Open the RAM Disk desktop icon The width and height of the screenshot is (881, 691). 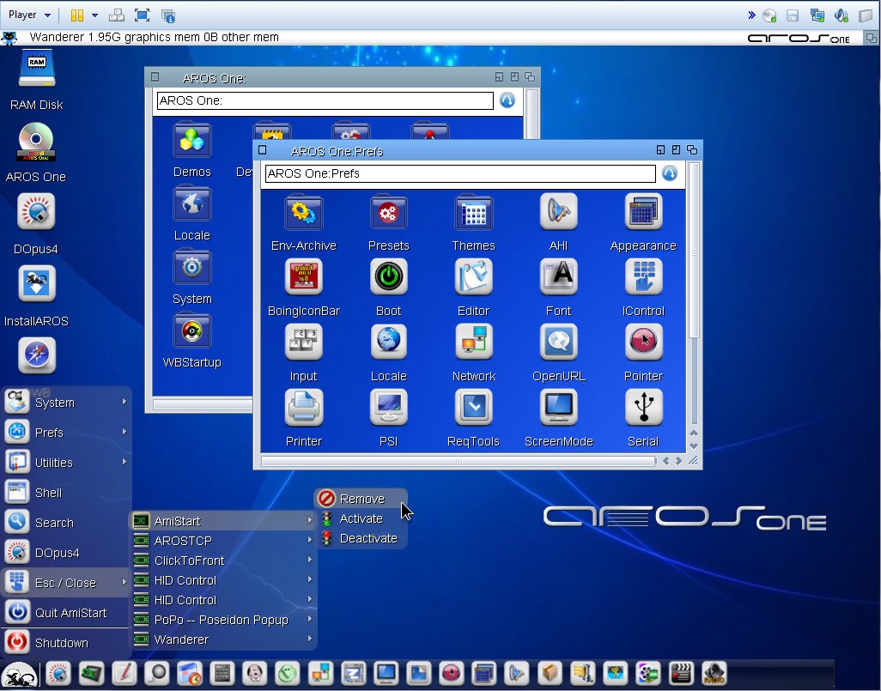tap(37, 70)
